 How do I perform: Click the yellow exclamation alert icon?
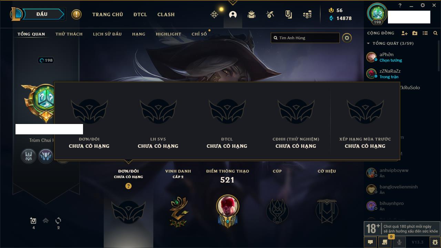click(x=76, y=14)
